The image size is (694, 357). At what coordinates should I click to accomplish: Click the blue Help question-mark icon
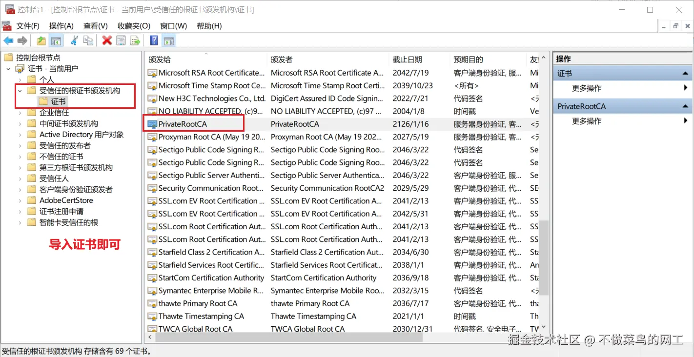[154, 41]
